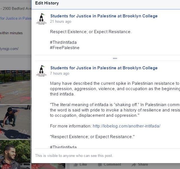Click the SJP logo avatar on first post

pos(41,19)
